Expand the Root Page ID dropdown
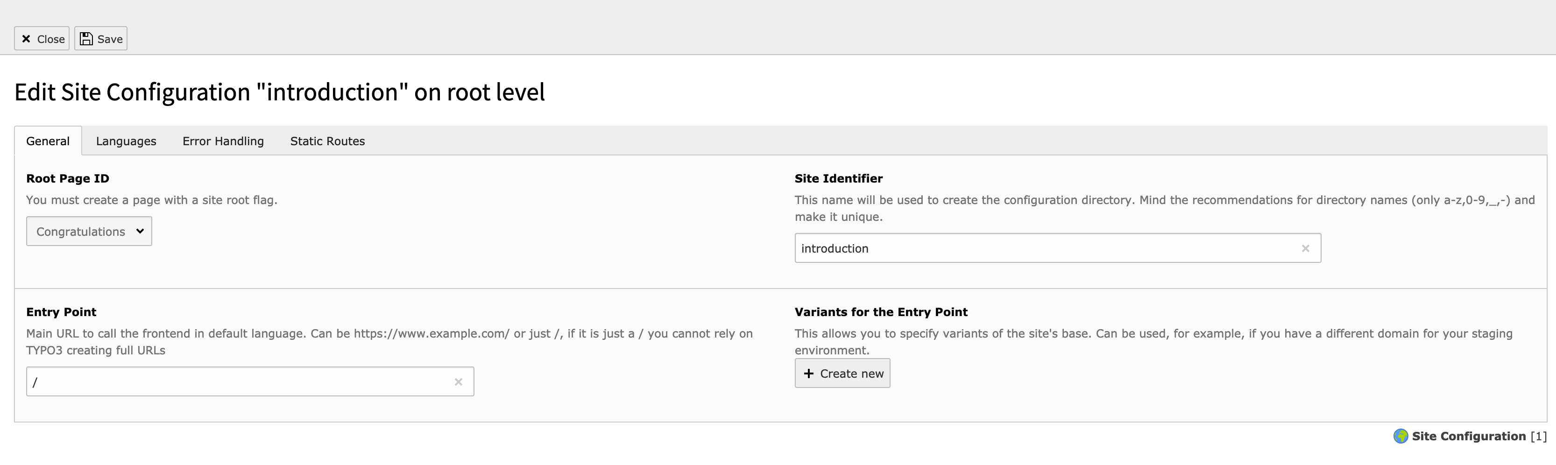Viewport: 1556px width, 465px height. point(89,231)
